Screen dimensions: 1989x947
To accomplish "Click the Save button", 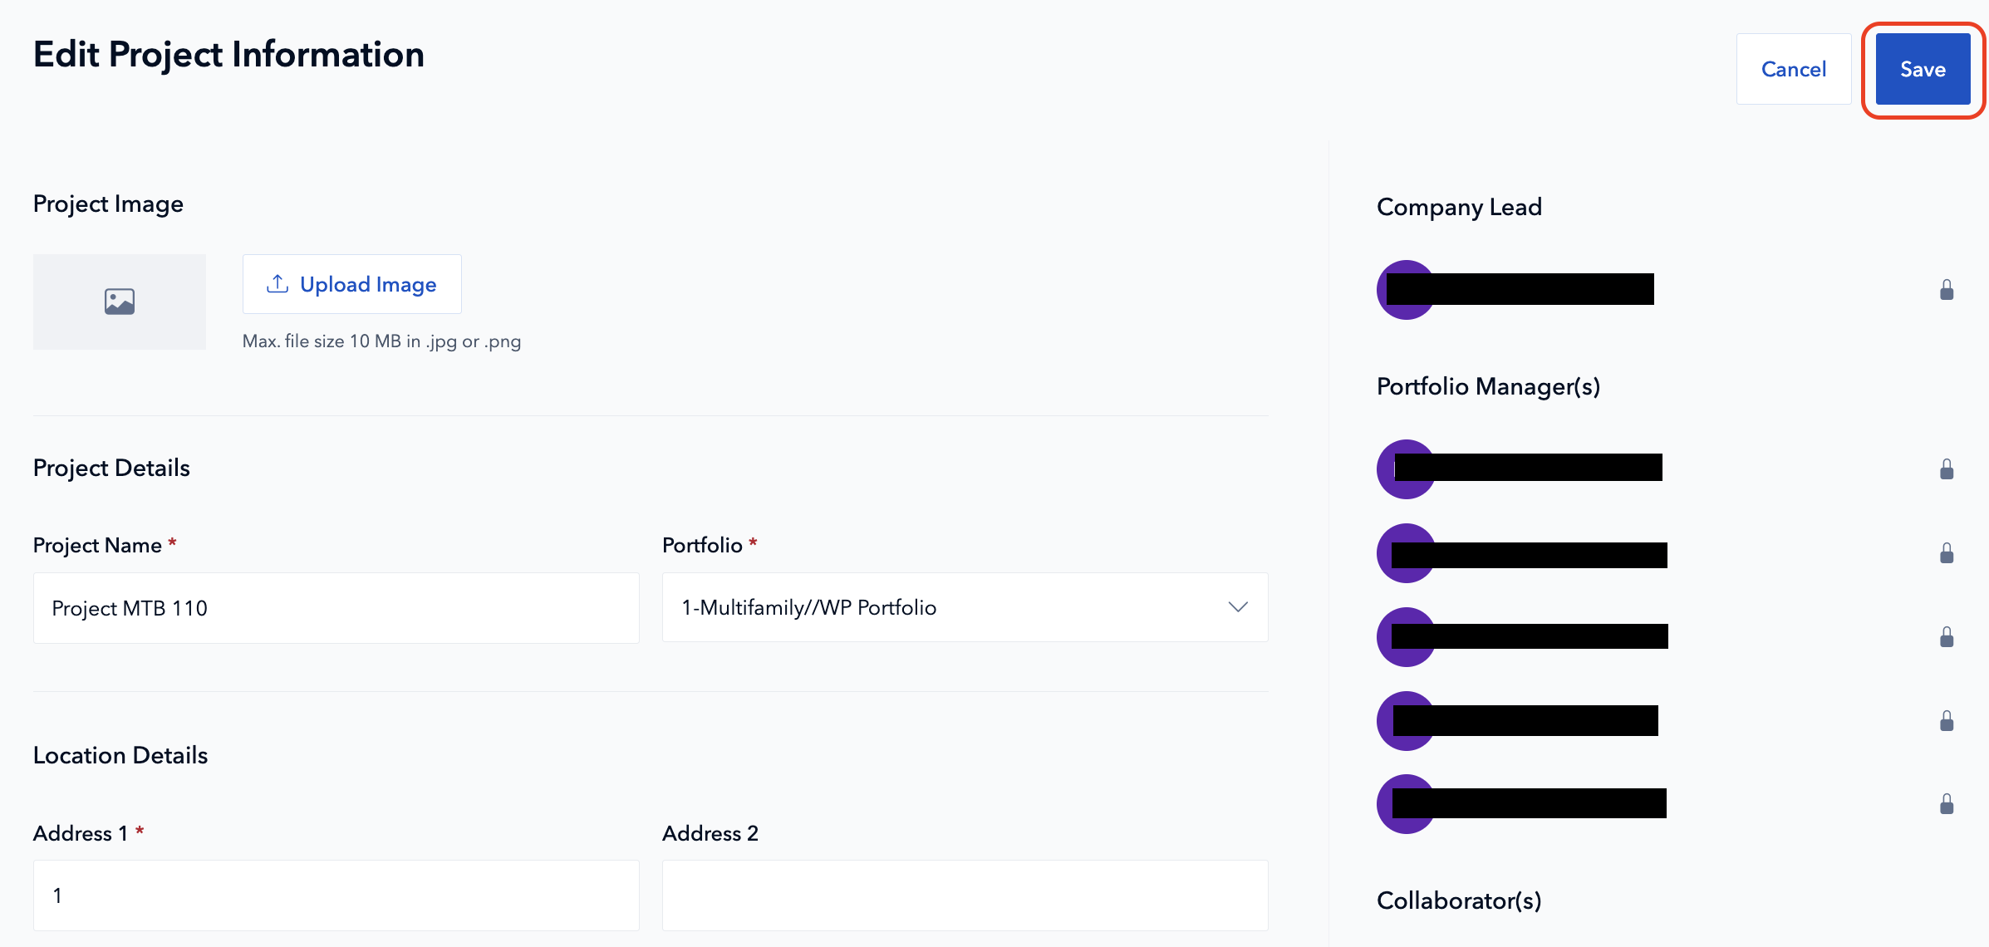I will [x=1923, y=70].
